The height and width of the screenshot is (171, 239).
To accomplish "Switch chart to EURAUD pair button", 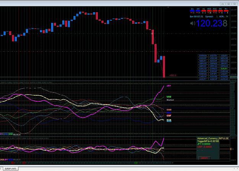I will [203, 74].
